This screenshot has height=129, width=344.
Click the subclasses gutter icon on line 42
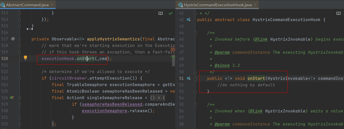tap(188, 20)
